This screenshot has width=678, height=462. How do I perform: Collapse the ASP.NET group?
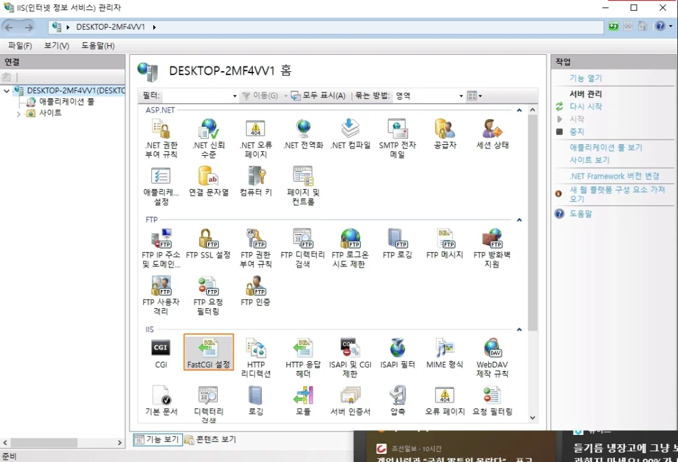(519, 110)
